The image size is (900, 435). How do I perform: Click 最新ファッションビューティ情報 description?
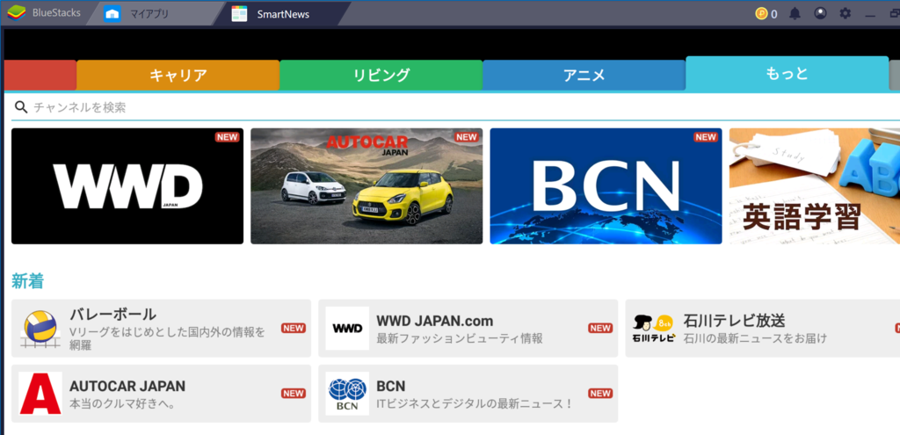[460, 338]
